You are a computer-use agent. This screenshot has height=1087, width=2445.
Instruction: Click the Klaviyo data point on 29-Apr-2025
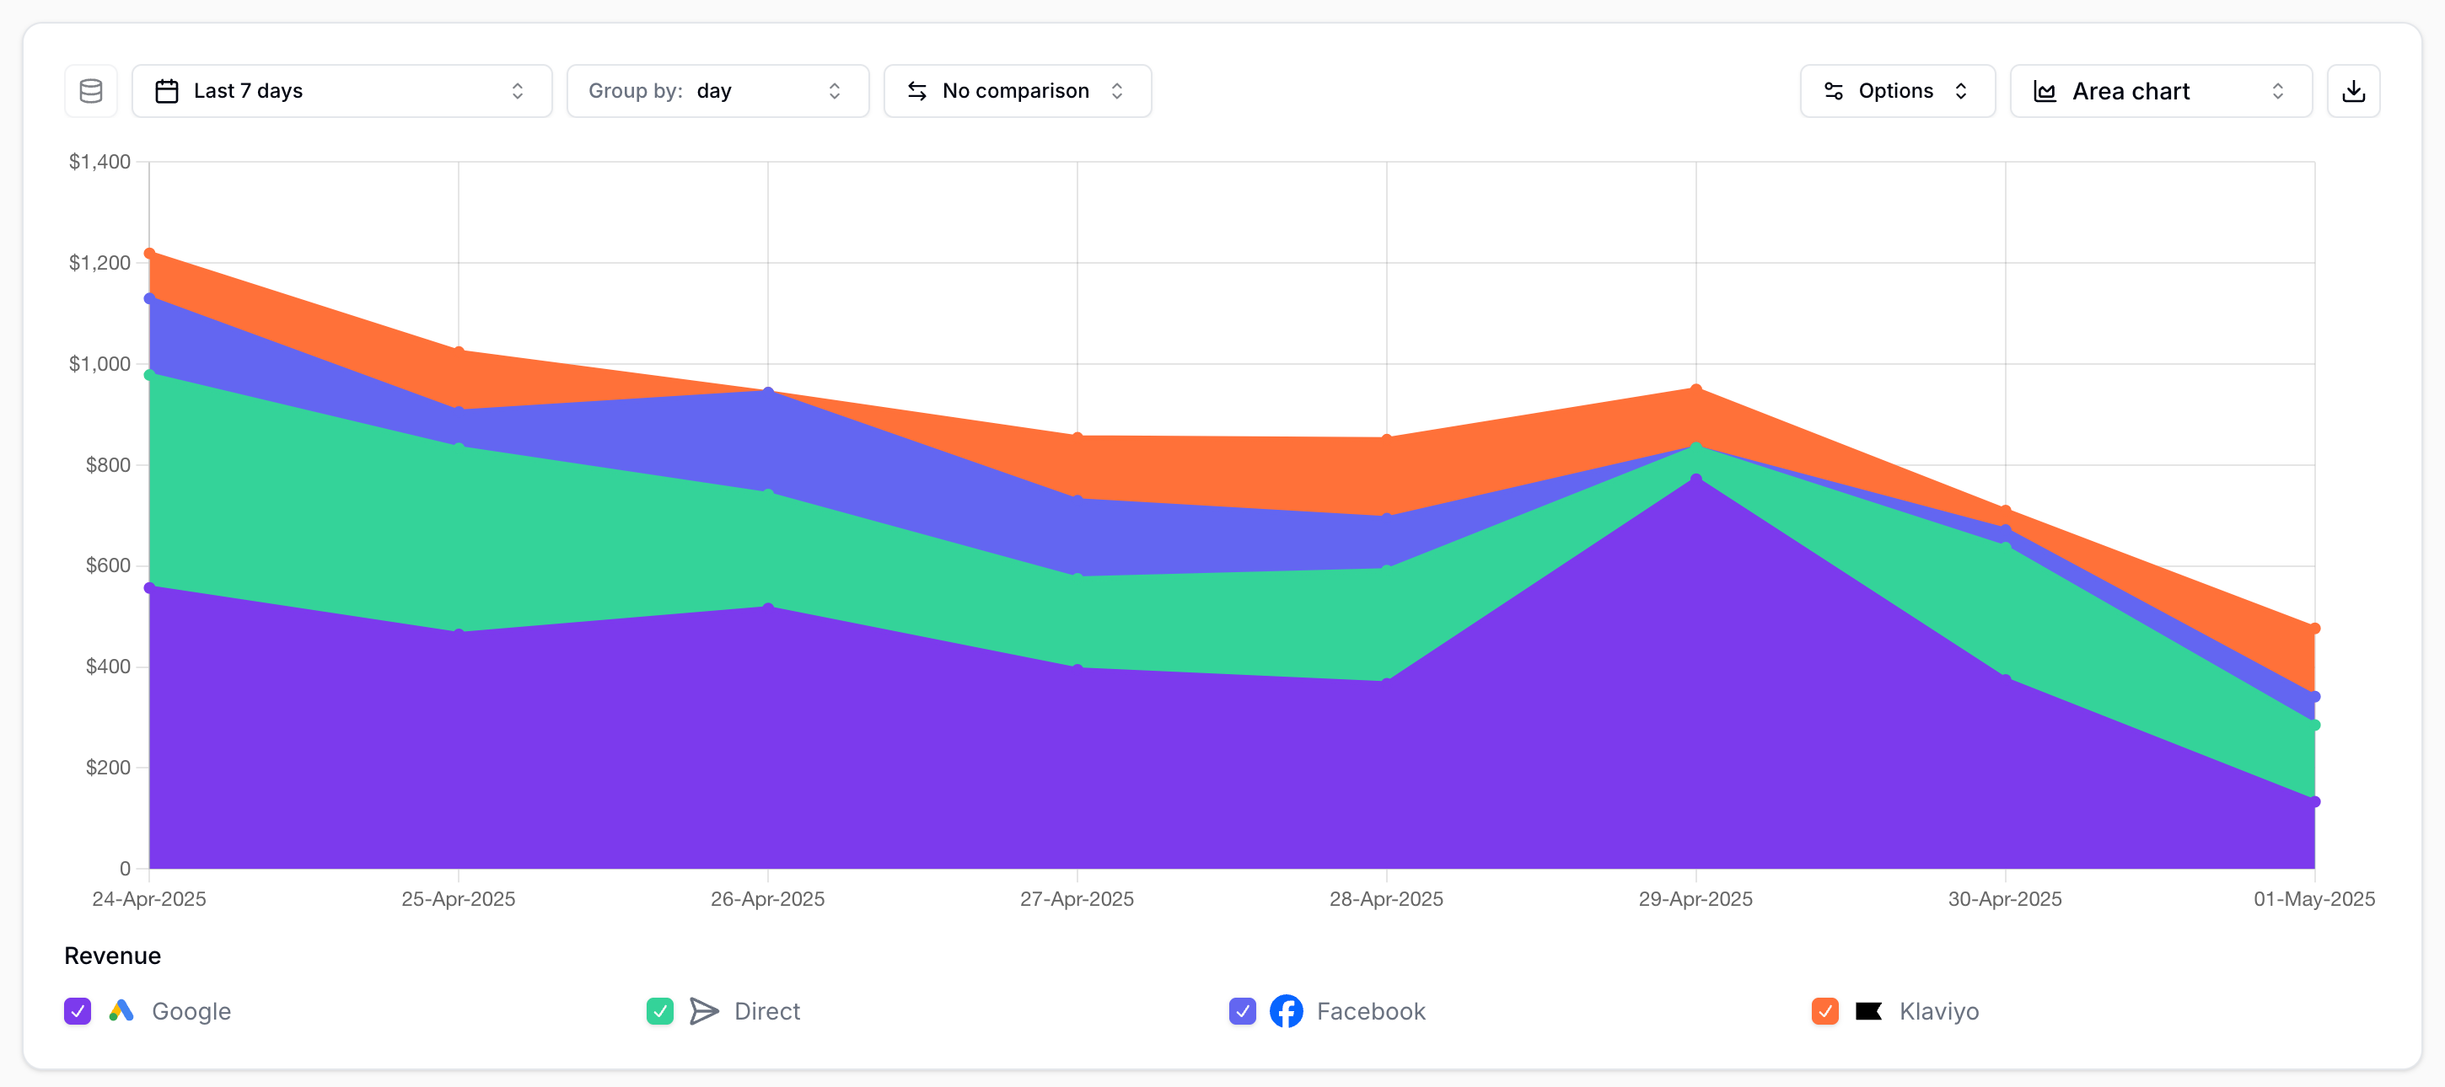(1696, 390)
